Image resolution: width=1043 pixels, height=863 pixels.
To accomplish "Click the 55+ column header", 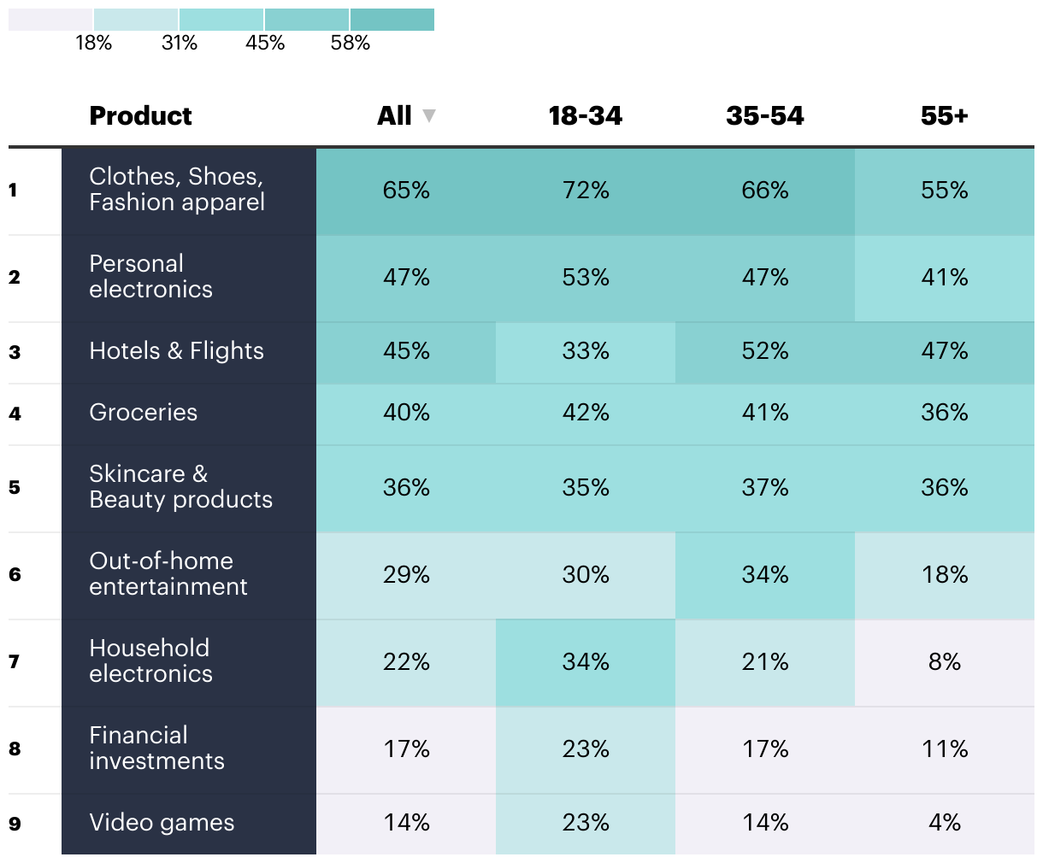I will 944,116.
